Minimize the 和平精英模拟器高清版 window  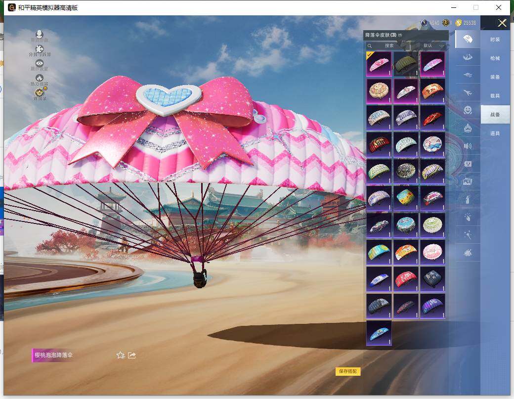point(454,7)
